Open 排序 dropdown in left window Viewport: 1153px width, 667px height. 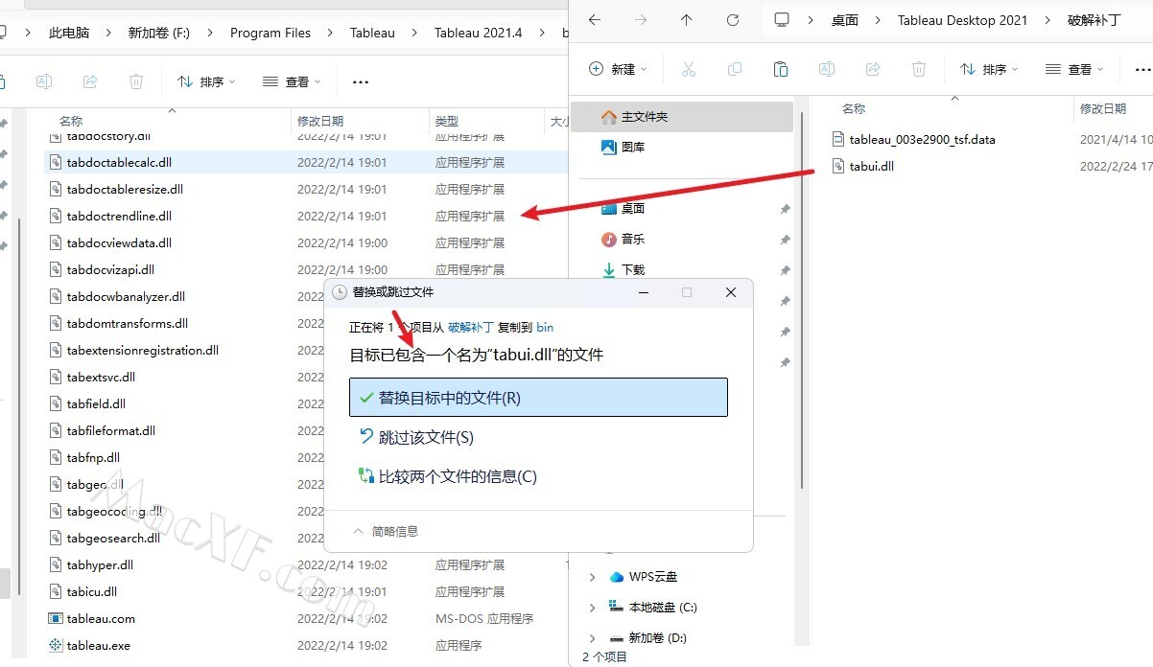point(206,82)
